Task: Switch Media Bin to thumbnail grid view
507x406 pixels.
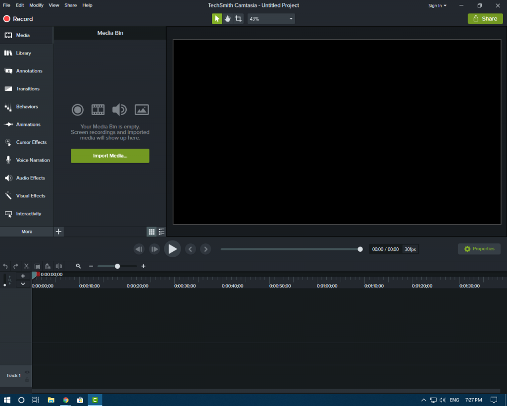Action: pyautogui.click(x=152, y=232)
